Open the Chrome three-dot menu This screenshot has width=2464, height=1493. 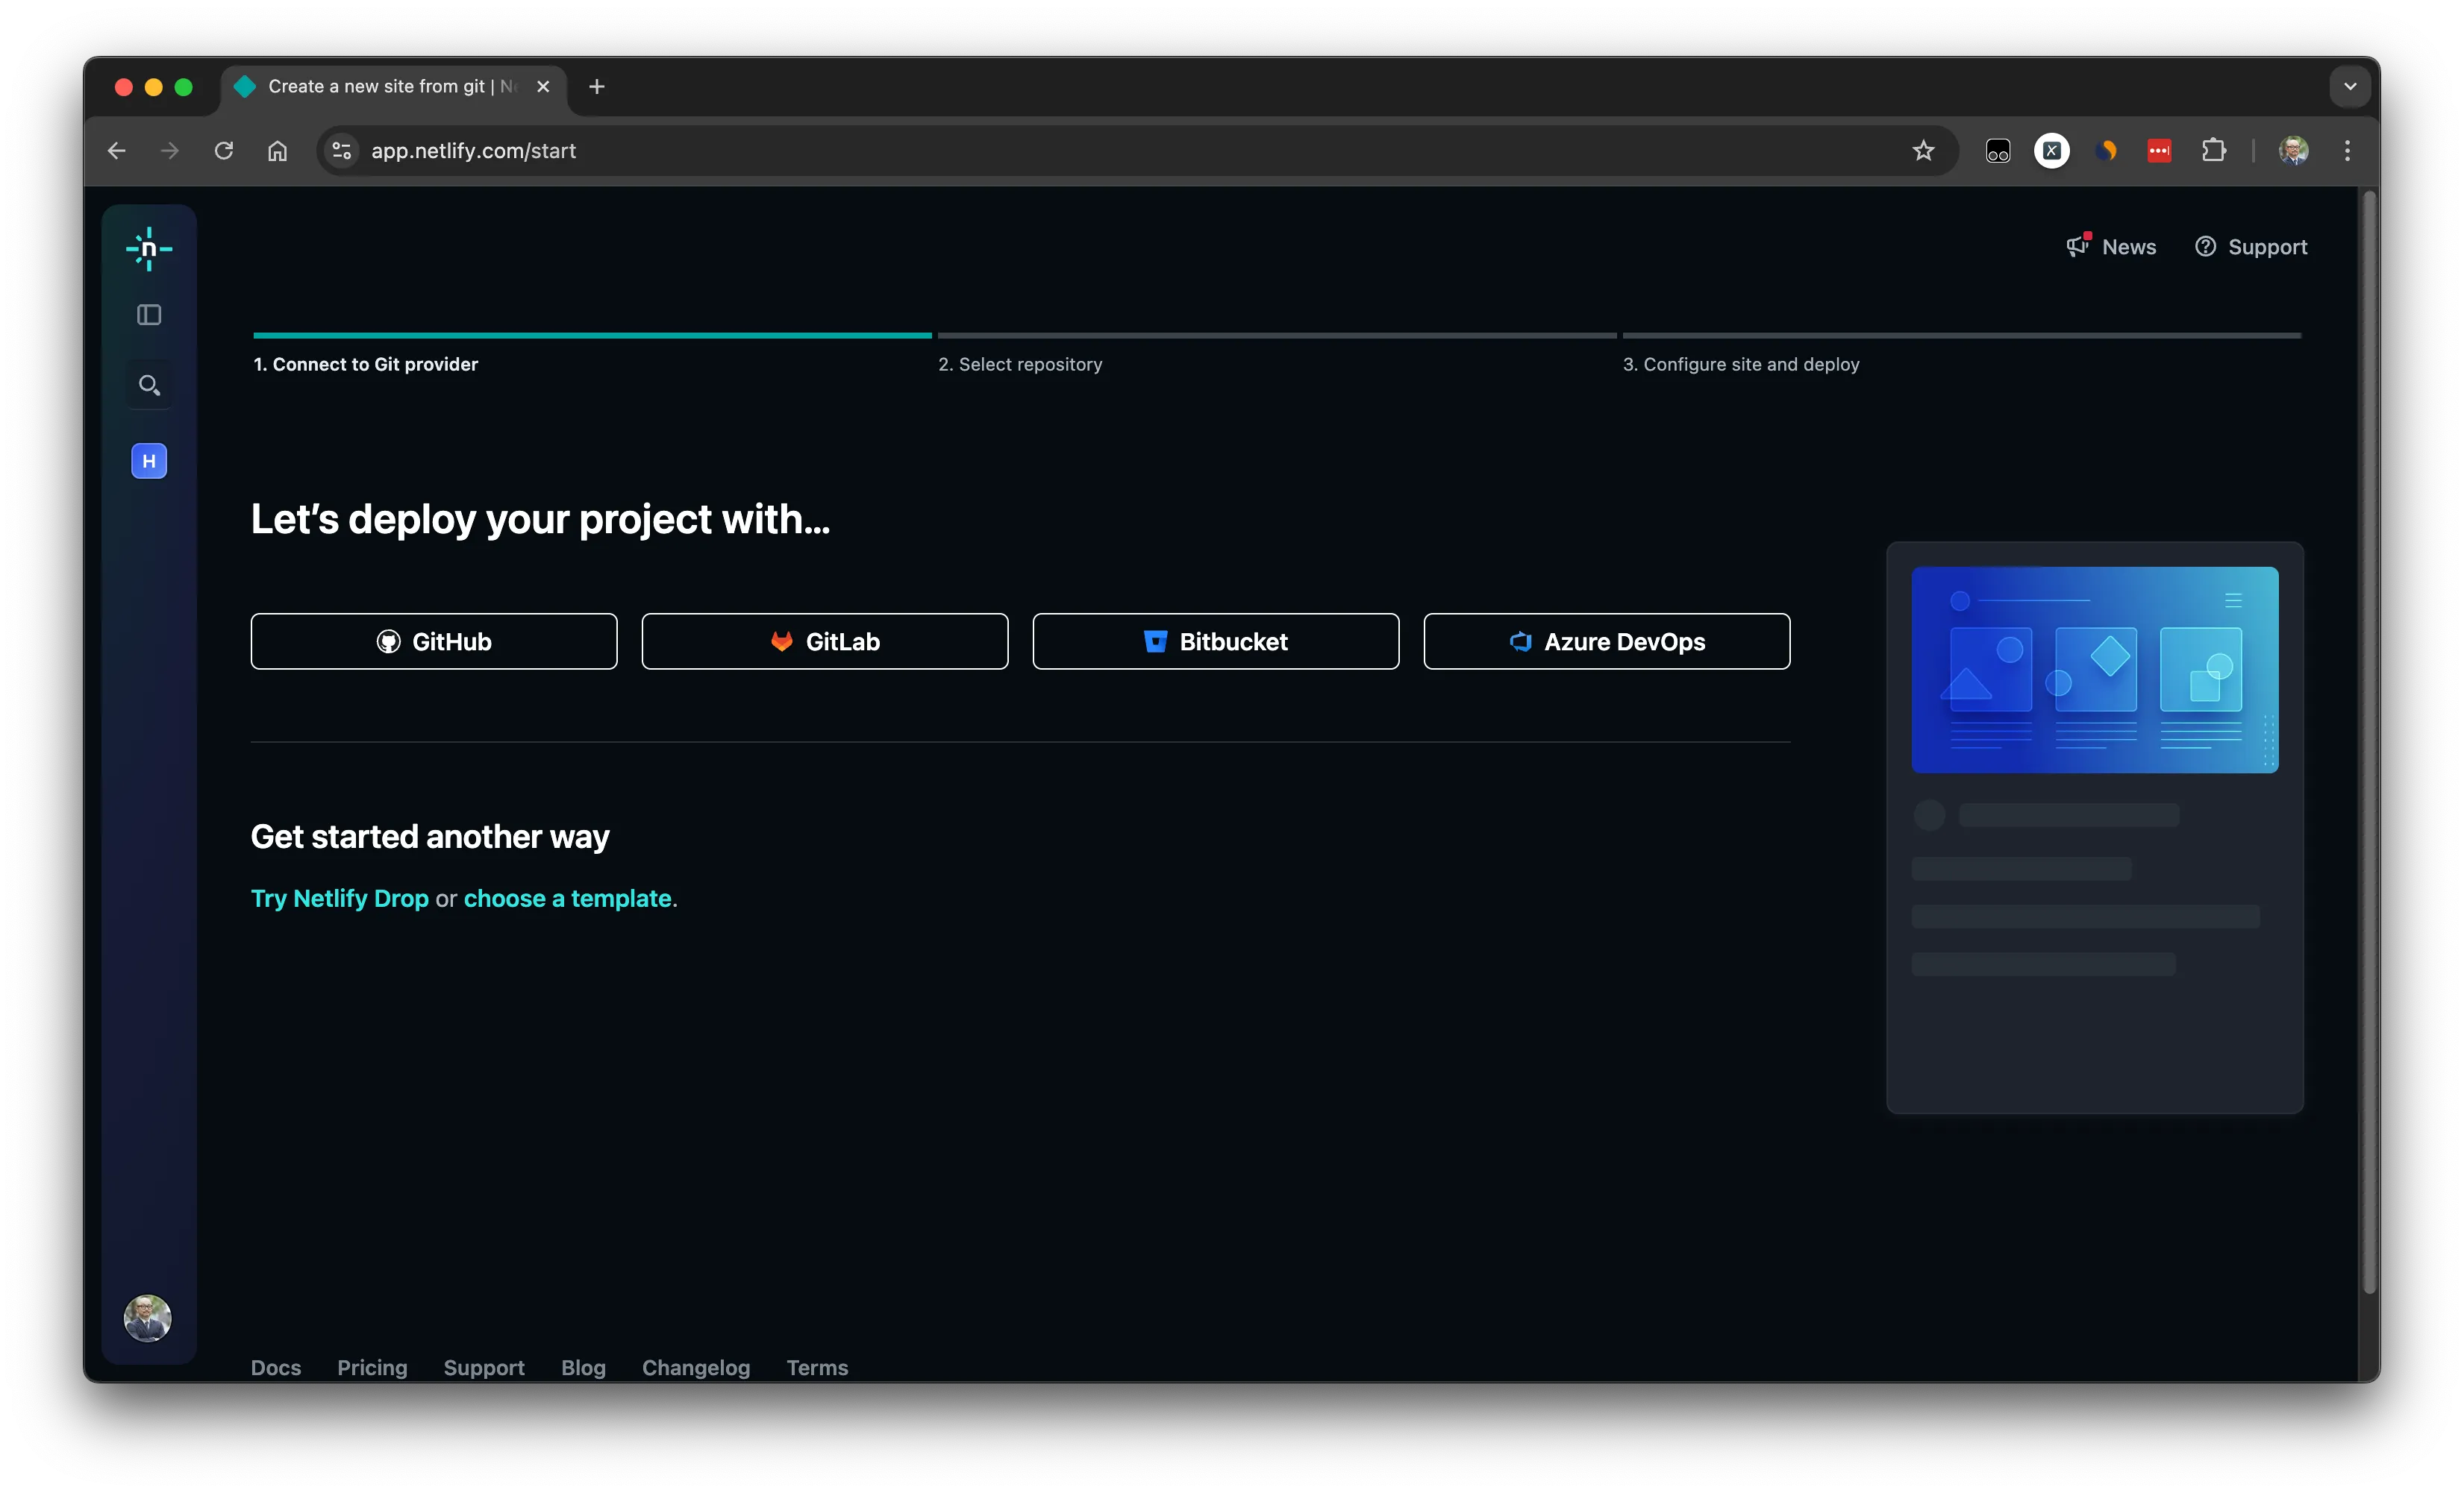[2347, 151]
